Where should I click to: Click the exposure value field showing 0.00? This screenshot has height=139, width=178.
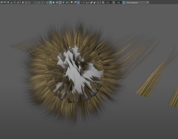[x=108, y=2]
